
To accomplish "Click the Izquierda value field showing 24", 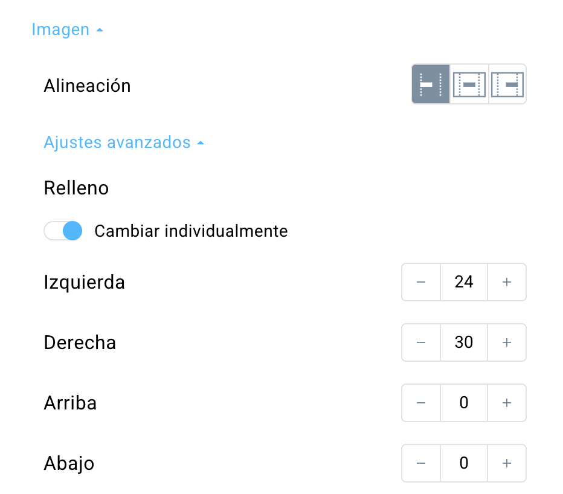I will tap(464, 282).
